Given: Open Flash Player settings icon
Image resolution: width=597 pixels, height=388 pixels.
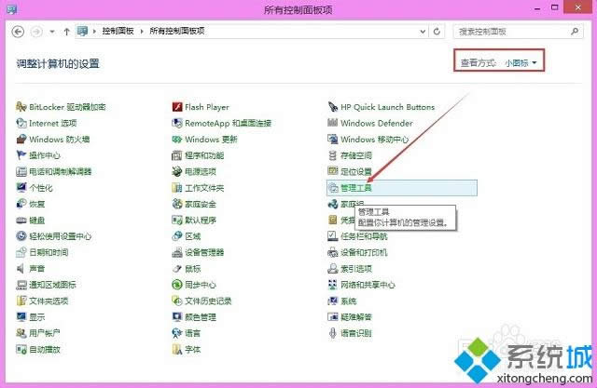Looking at the screenshot, I should point(177,107).
